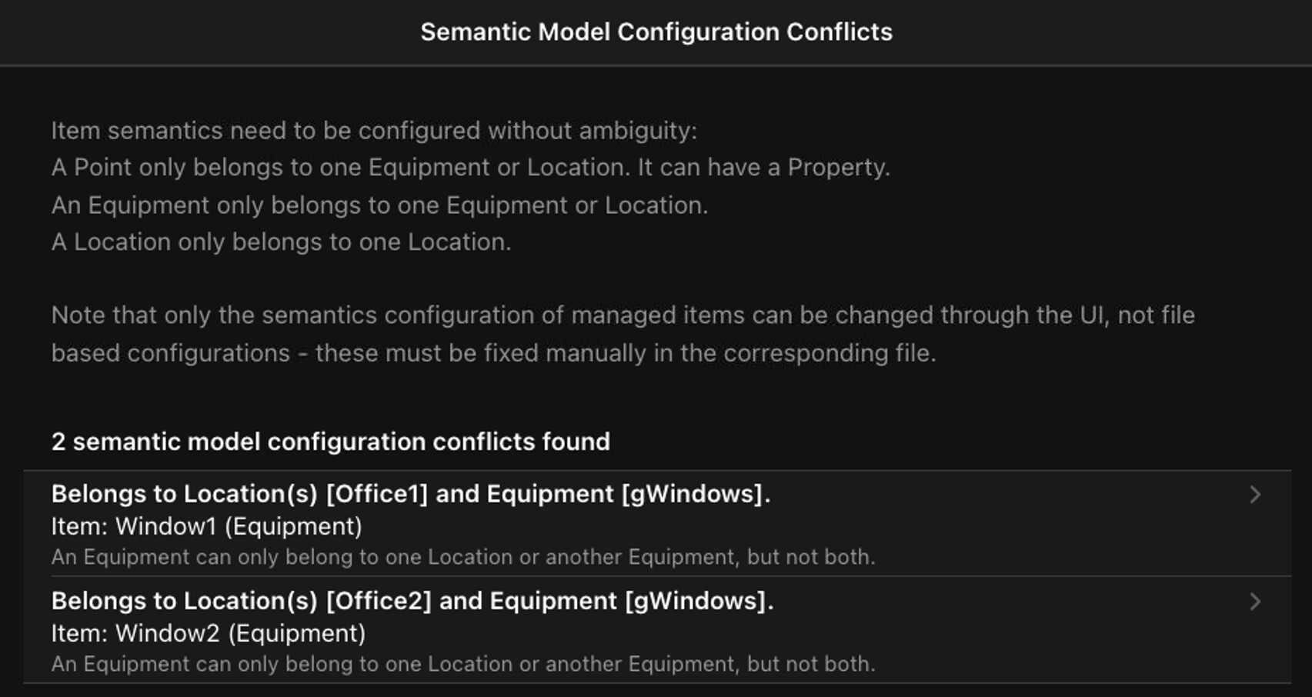Viewport: 1312px width, 697px height.
Task: Click the "based configurations" manual fix line
Action: pyautogui.click(x=493, y=353)
